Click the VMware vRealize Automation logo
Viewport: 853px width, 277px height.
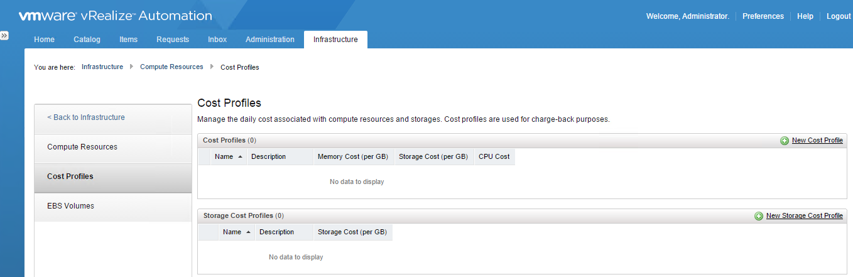tap(115, 16)
